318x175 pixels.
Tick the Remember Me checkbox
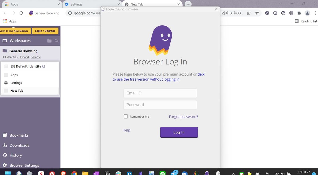coord(126,116)
